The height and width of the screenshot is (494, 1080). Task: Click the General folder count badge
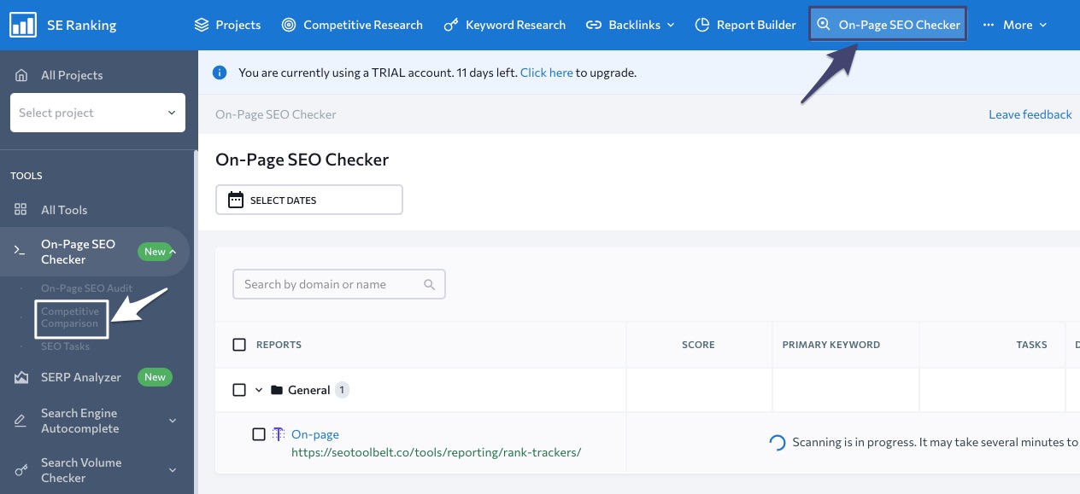click(342, 390)
